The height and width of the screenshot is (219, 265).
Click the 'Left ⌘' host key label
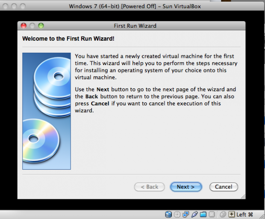(x=244, y=215)
